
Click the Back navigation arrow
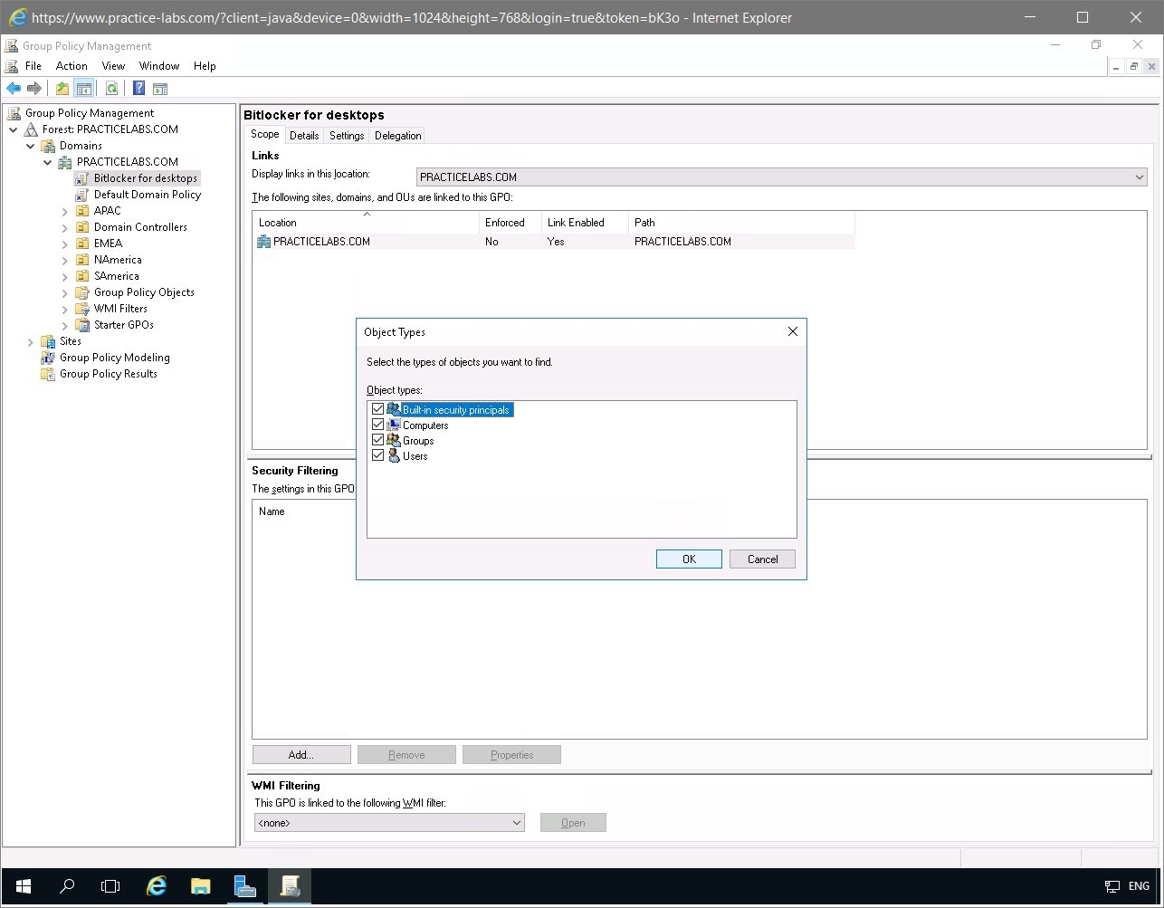13,88
